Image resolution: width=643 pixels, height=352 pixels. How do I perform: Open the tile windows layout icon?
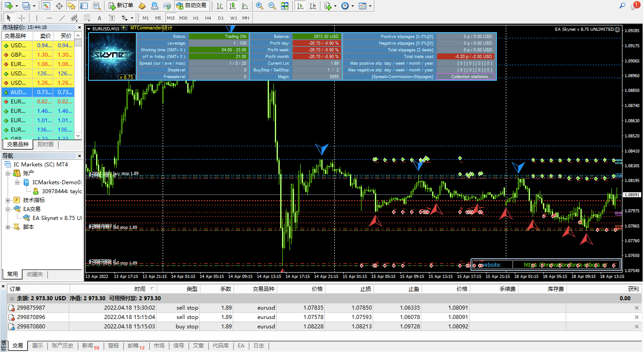click(285, 6)
